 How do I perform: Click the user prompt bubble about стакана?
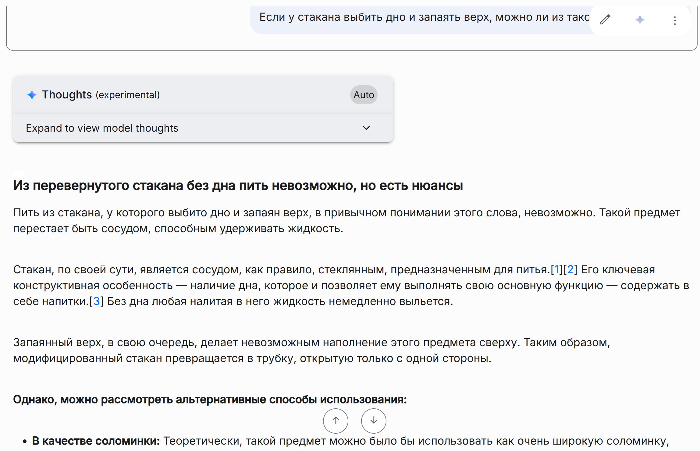[421, 18]
